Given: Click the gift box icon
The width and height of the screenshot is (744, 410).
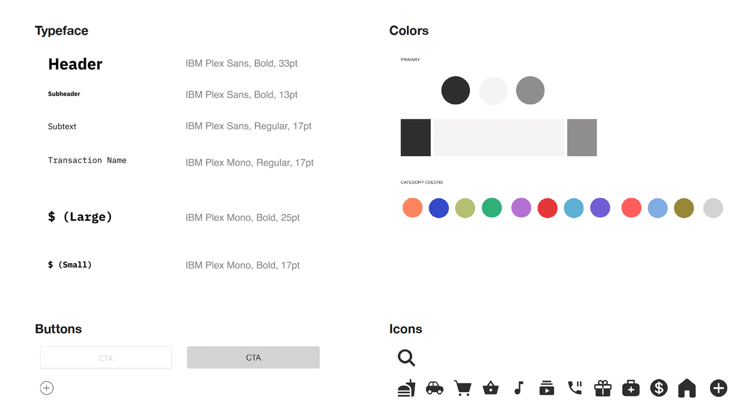Looking at the screenshot, I should pos(603,388).
